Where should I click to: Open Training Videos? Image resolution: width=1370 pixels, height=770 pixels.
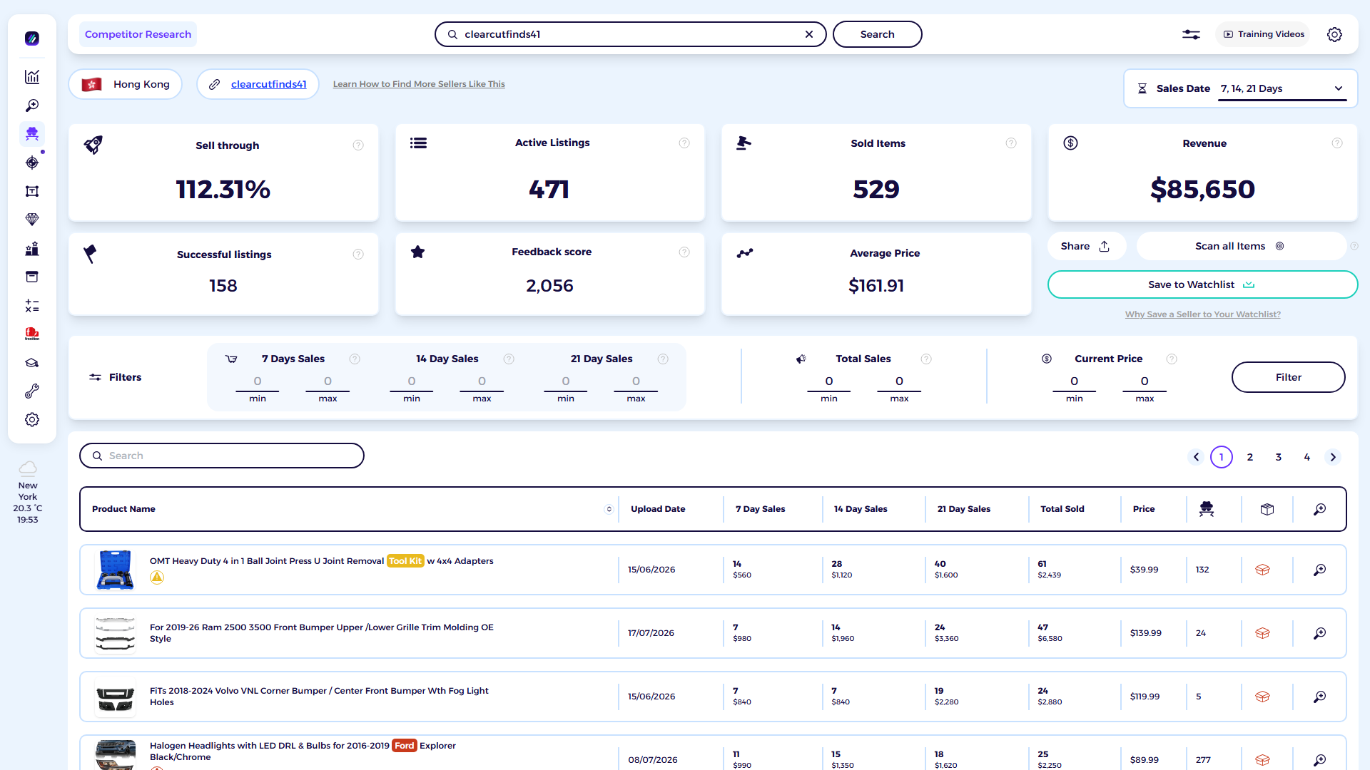point(1264,34)
